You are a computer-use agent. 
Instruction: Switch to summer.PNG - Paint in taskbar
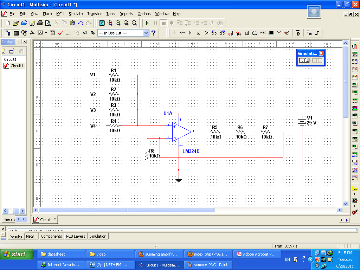click(208, 265)
